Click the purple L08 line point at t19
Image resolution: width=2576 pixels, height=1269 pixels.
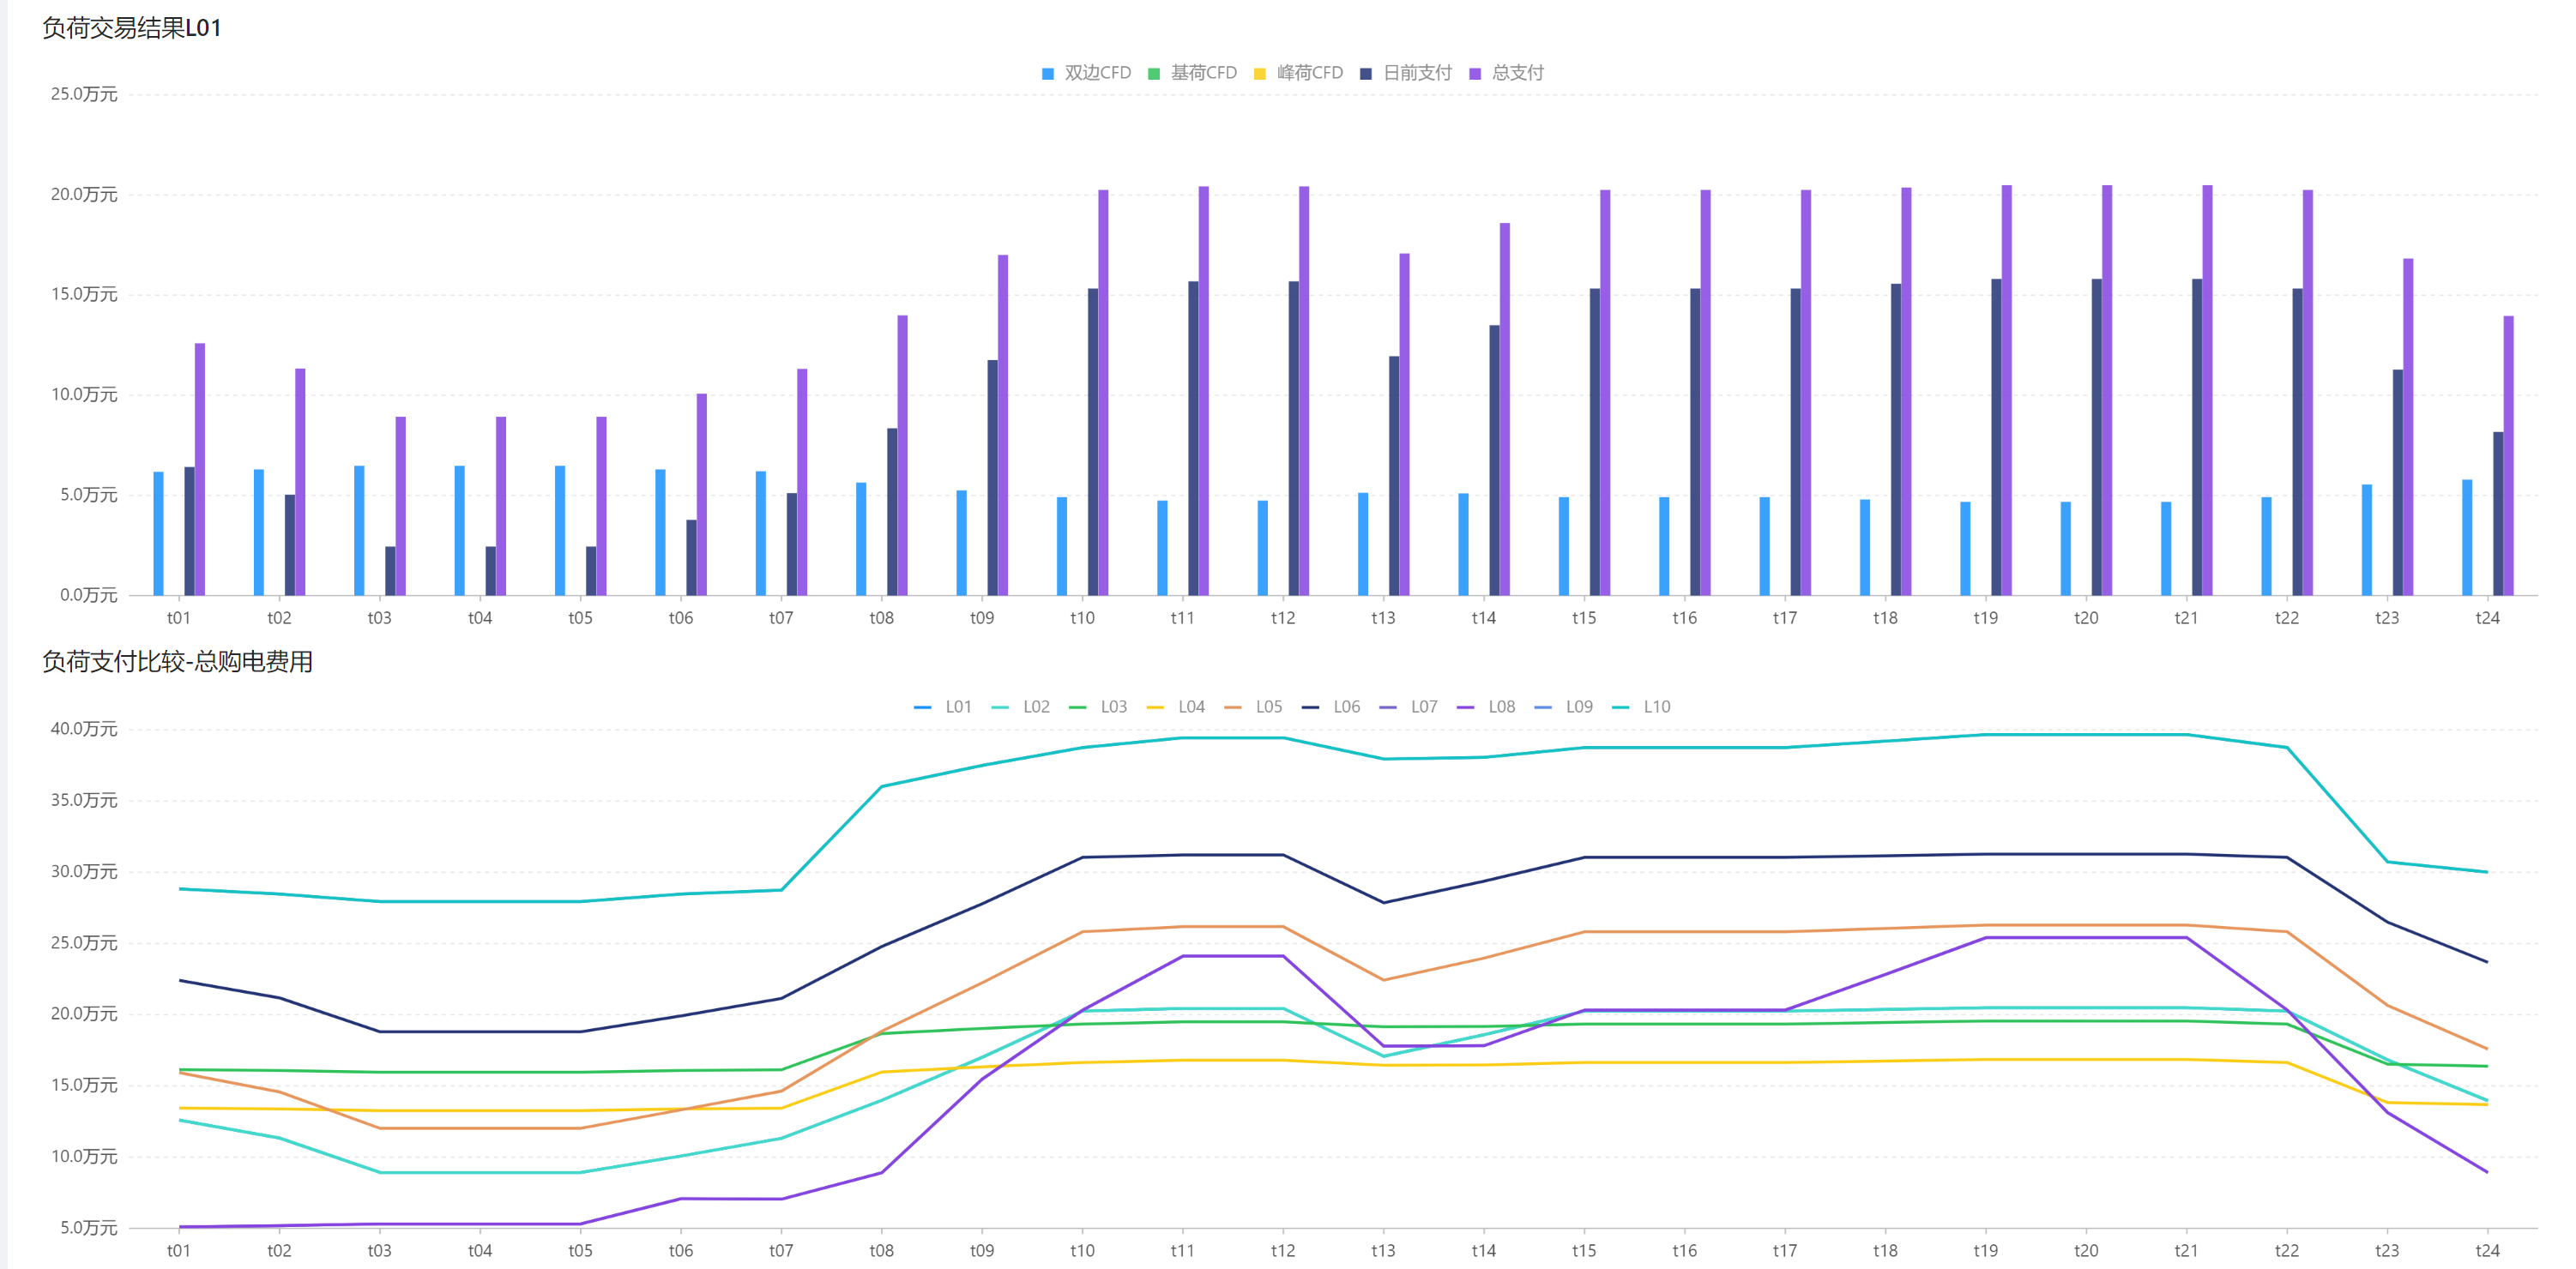(1985, 937)
